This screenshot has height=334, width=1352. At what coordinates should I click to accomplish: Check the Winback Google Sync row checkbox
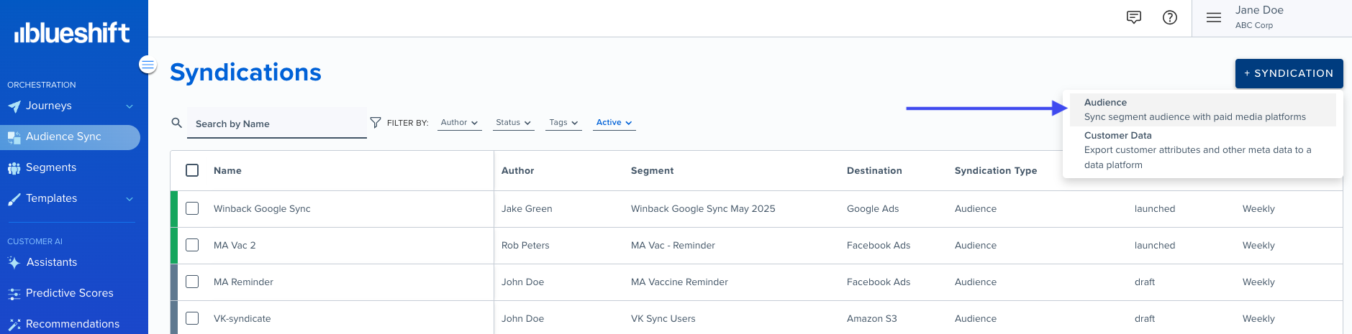click(x=192, y=208)
